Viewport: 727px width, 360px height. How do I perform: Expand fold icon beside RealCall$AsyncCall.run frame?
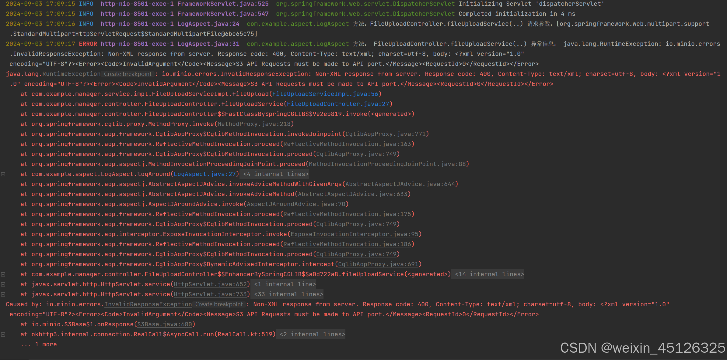[3, 334]
